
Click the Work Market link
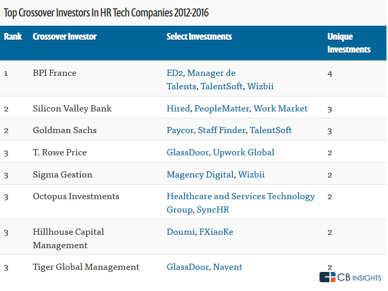(281, 109)
